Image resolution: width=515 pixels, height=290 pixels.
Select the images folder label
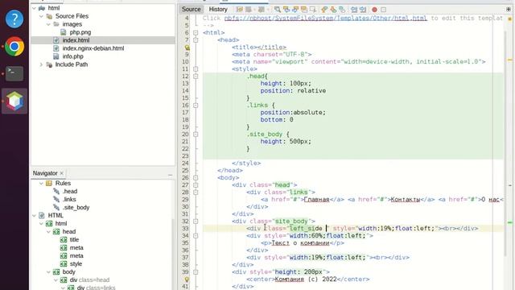tap(72, 24)
